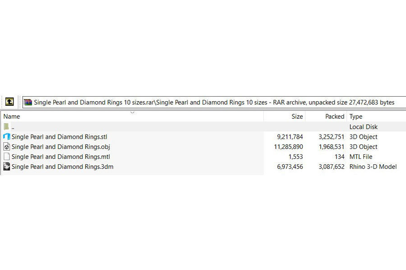
Task: Select 'Single Pearl and Diamond Rings.stl' file name
Action: pos(59,137)
